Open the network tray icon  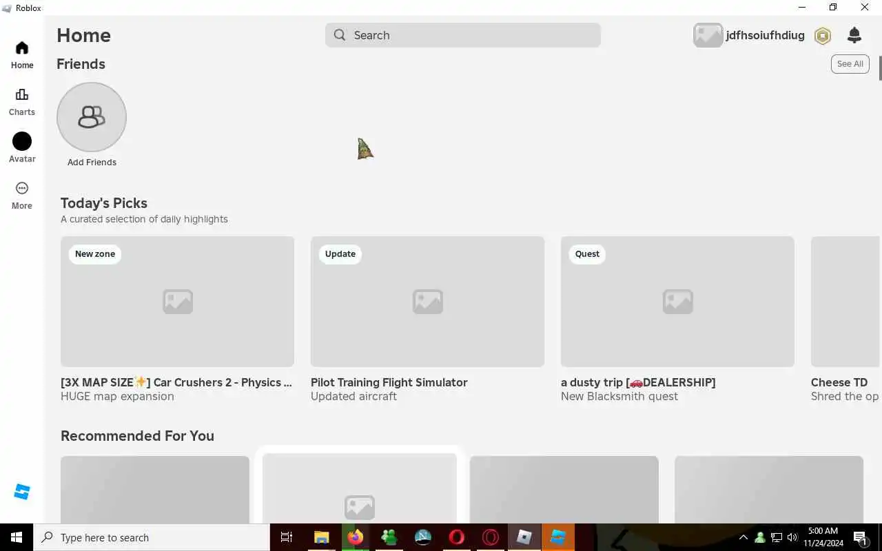[x=777, y=537]
